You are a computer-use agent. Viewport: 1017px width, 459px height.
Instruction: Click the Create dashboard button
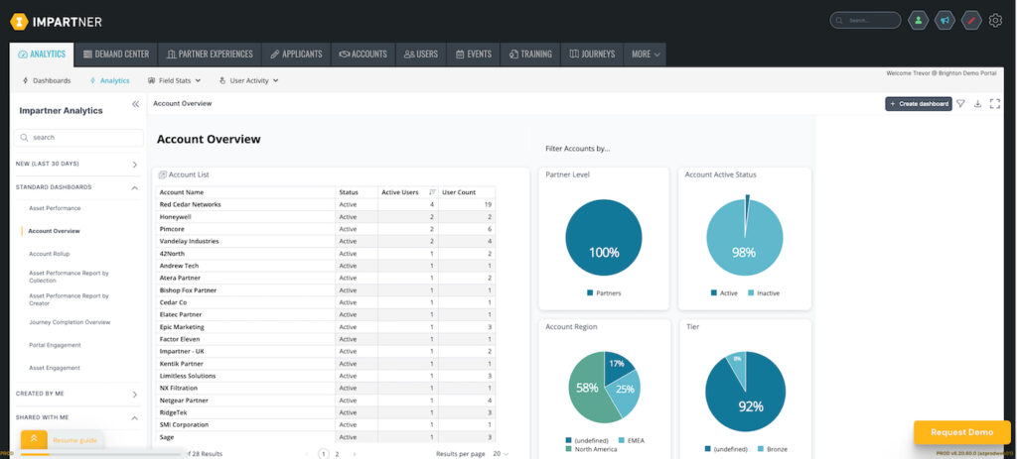pyautogui.click(x=919, y=103)
